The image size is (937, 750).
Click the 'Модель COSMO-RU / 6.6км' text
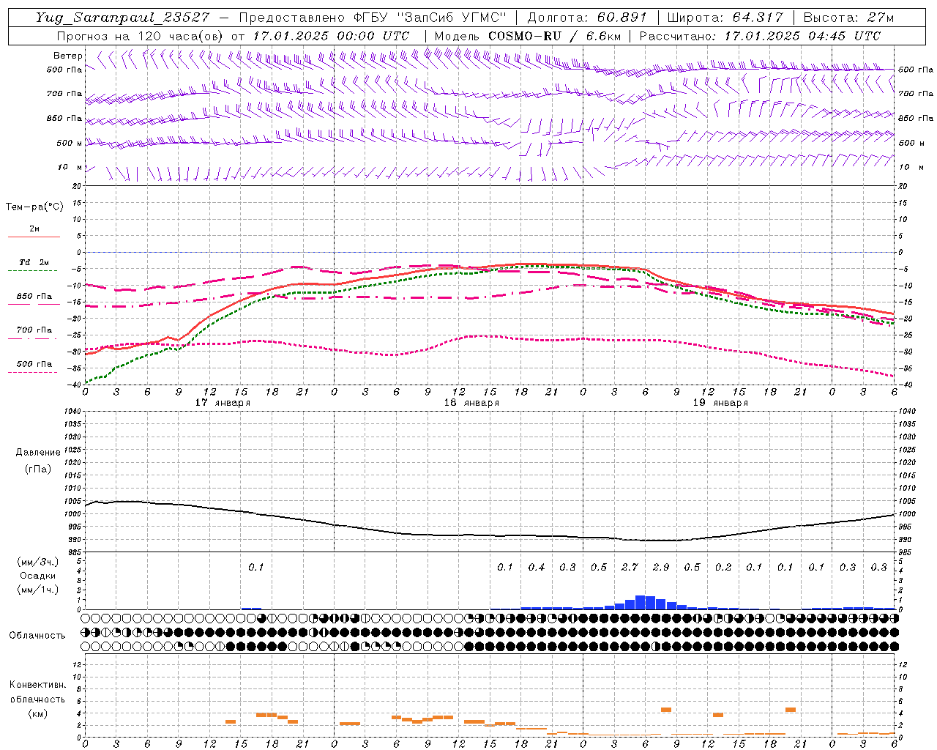[528, 36]
